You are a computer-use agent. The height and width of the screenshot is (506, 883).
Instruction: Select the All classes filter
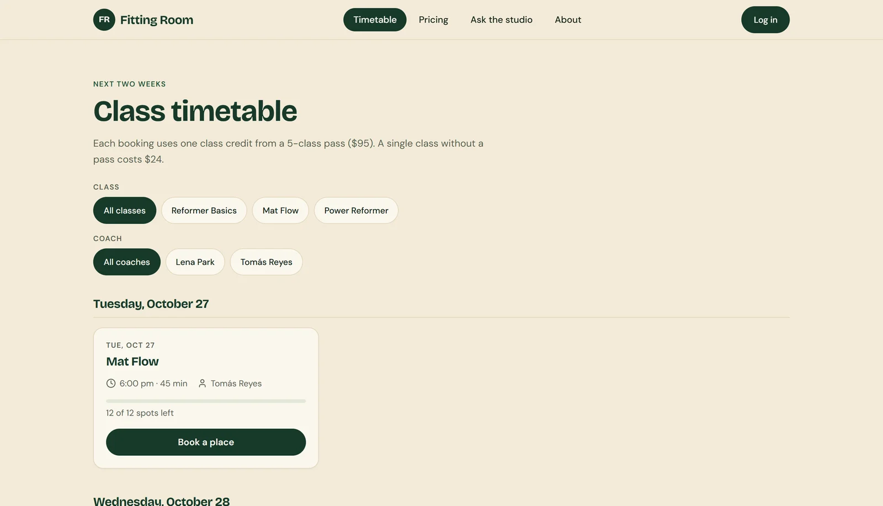pos(125,210)
